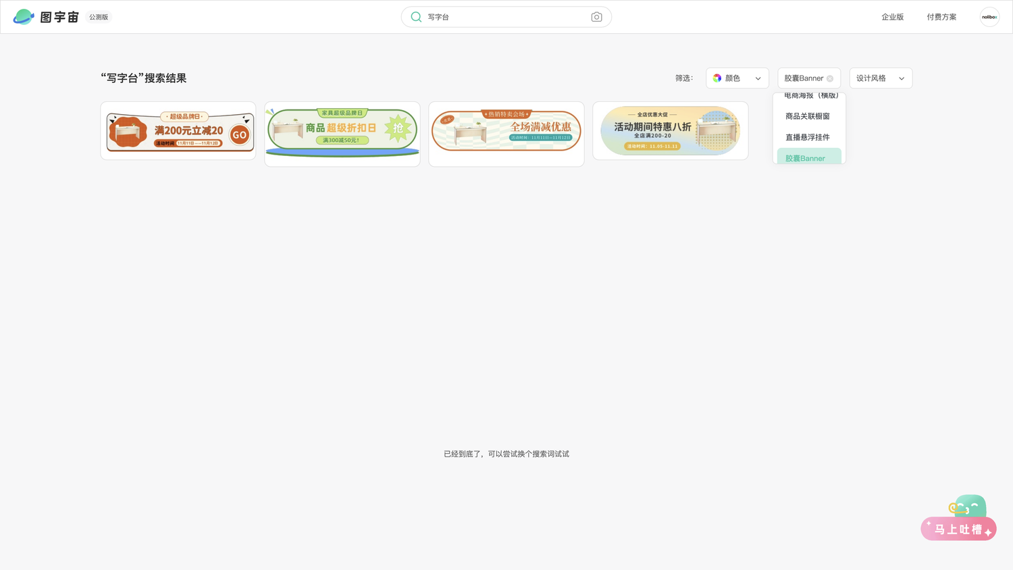1013x570 pixels.
Task: Click the search magnifier icon
Action: pos(416,17)
